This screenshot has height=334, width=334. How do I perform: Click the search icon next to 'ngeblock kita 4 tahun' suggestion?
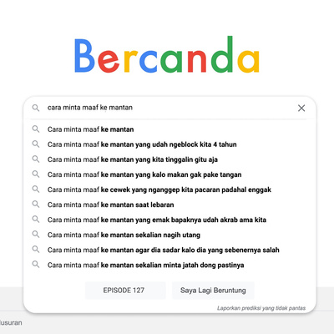tap(36, 144)
